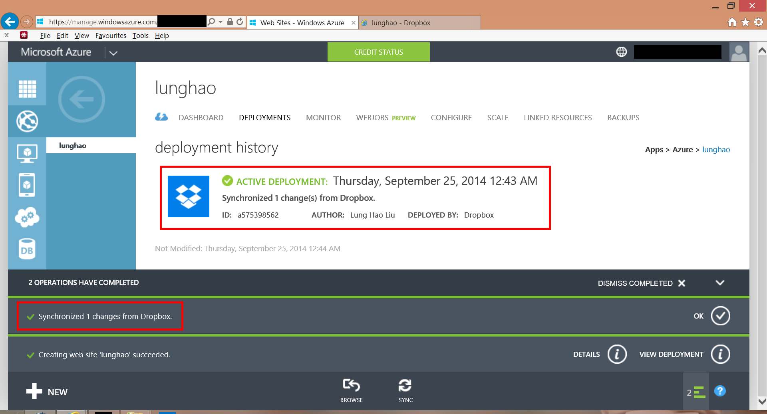The image size is (767, 414).
Task: Open the Tools menu
Action: 141,36
